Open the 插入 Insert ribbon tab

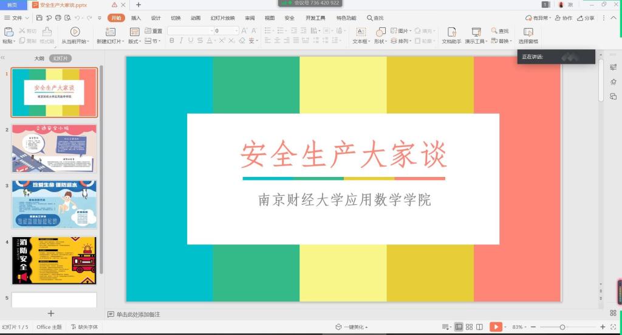[136, 18]
